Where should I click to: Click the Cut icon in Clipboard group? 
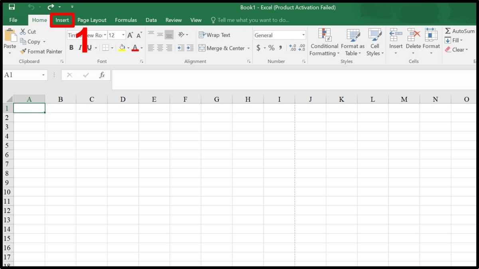click(x=28, y=31)
